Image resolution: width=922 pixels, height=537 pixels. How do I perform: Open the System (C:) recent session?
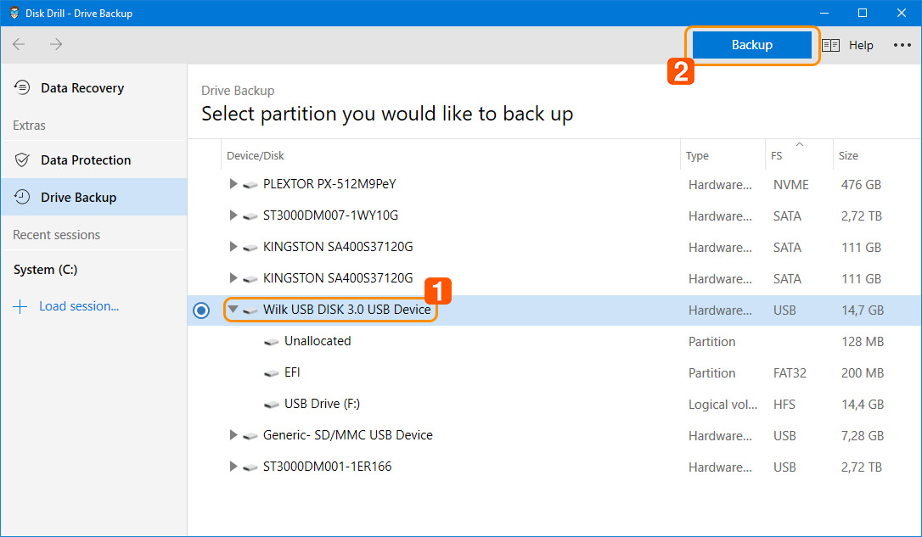(x=45, y=270)
